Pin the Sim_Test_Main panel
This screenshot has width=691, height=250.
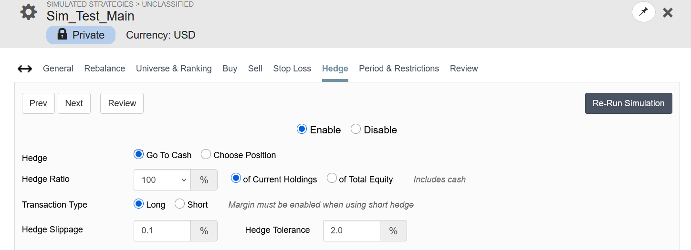[x=644, y=12]
